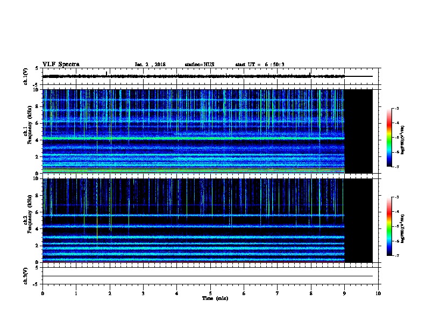Click time axis tick label "4"
This screenshot has height=329, width=426.
tap(177, 294)
